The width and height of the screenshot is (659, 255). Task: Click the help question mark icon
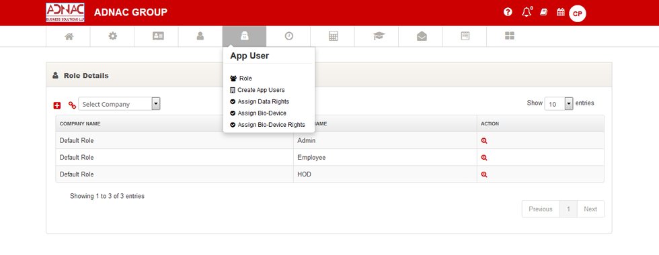508,12
